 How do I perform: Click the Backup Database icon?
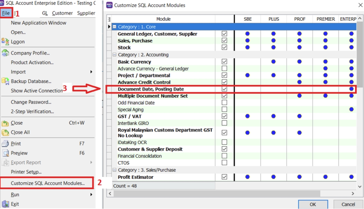[5, 81]
